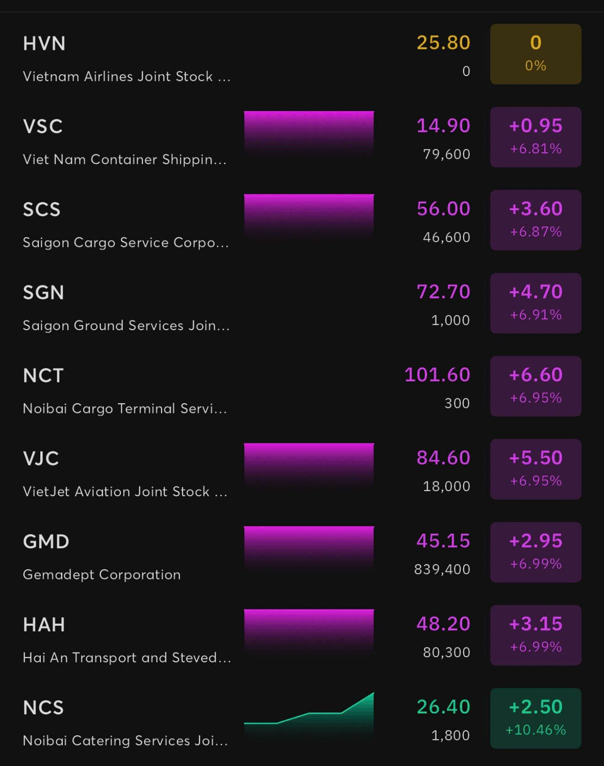Tap the NCT +6.60 change badge
604x766 pixels.
click(x=535, y=386)
